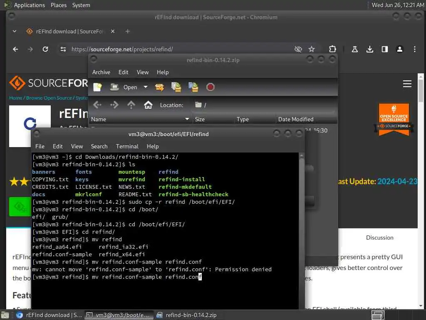
Task: Show Chromium downloads
Action: tap(370, 49)
